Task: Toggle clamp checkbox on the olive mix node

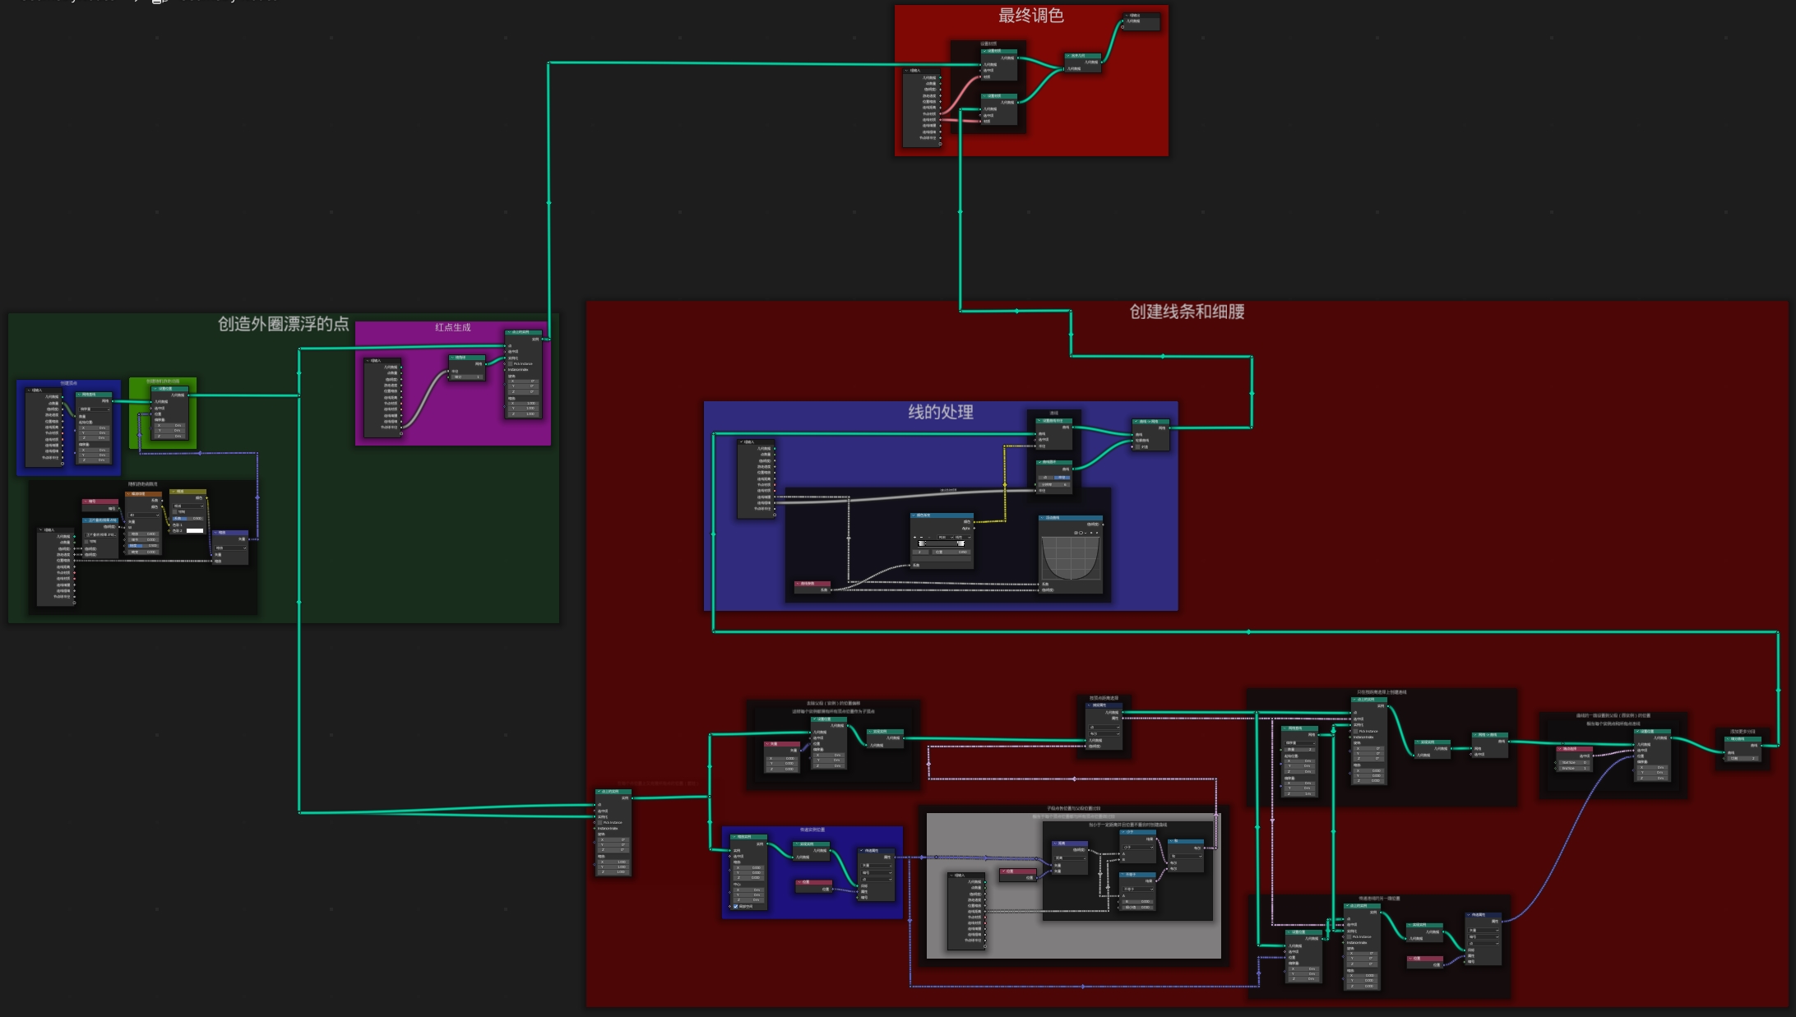Action: pos(174,511)
